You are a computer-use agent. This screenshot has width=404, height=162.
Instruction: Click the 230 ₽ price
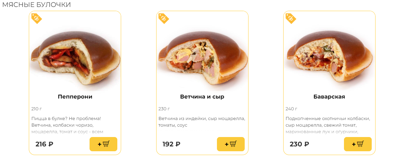pos(299,144)
